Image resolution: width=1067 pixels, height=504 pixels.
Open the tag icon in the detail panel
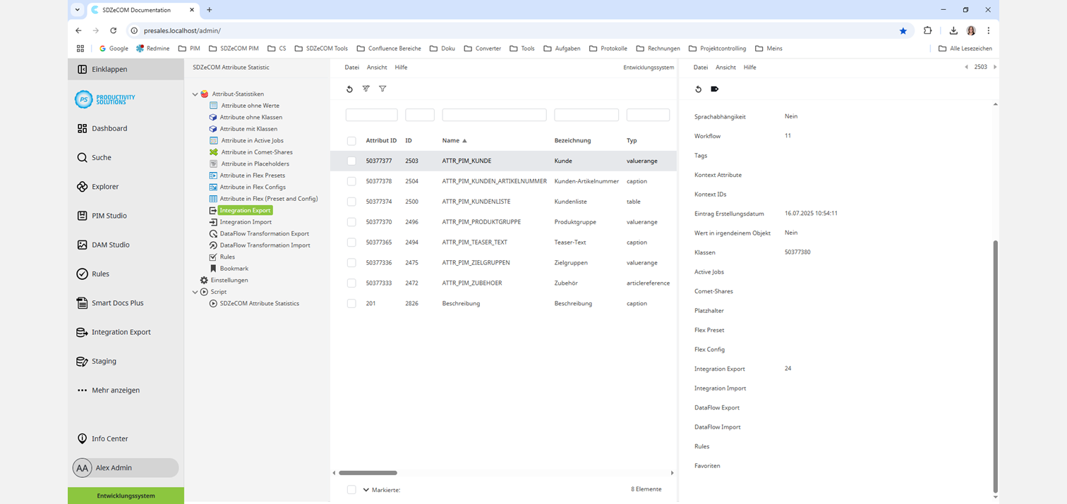click(x=715, y=89)
